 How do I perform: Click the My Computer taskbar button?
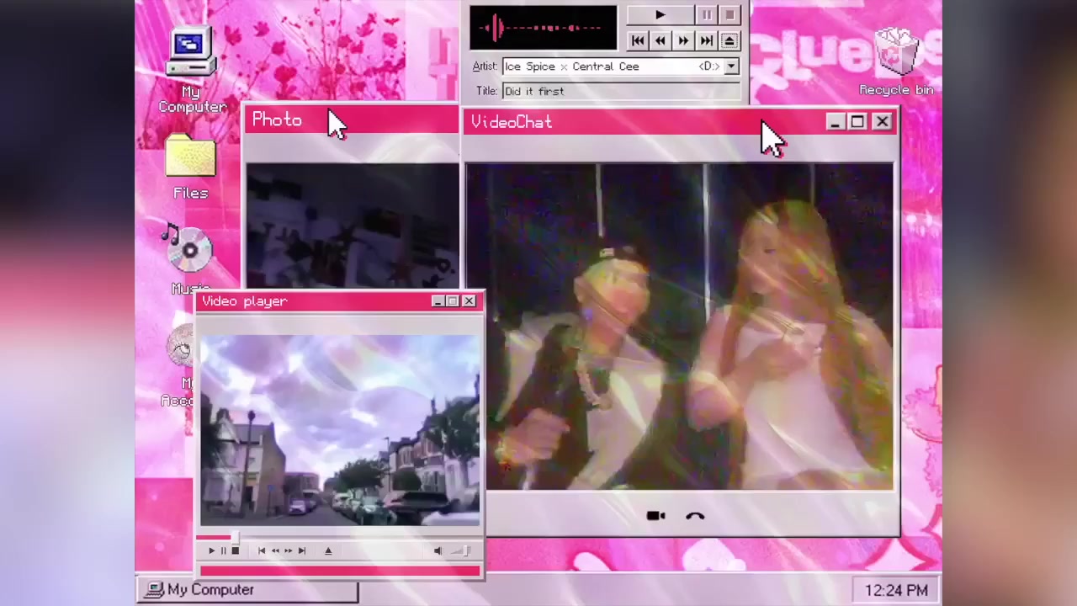click(x=249, y=590)
